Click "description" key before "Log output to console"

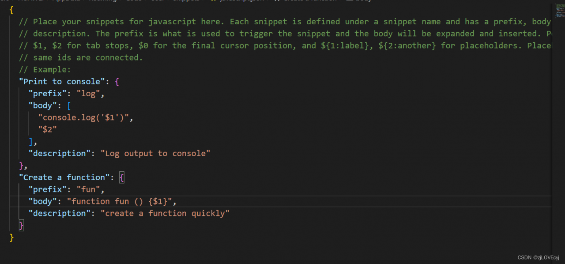click(60, 153)
